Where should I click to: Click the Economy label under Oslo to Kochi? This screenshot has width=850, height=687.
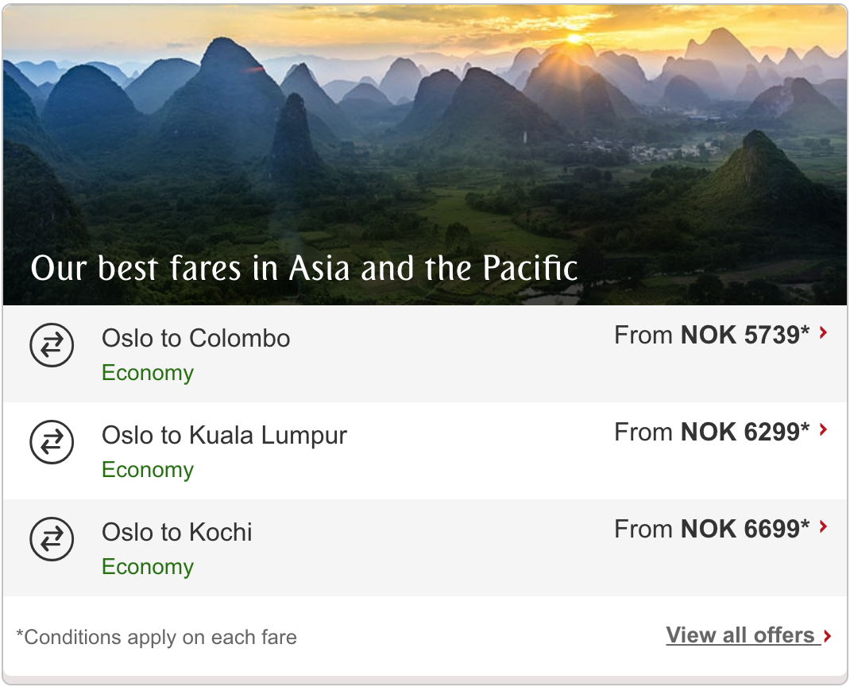point(148,567)
